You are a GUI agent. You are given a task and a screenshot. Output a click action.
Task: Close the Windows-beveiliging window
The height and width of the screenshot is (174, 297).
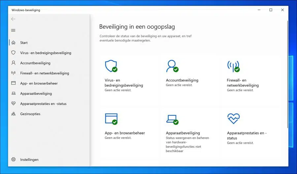(282, 10)
